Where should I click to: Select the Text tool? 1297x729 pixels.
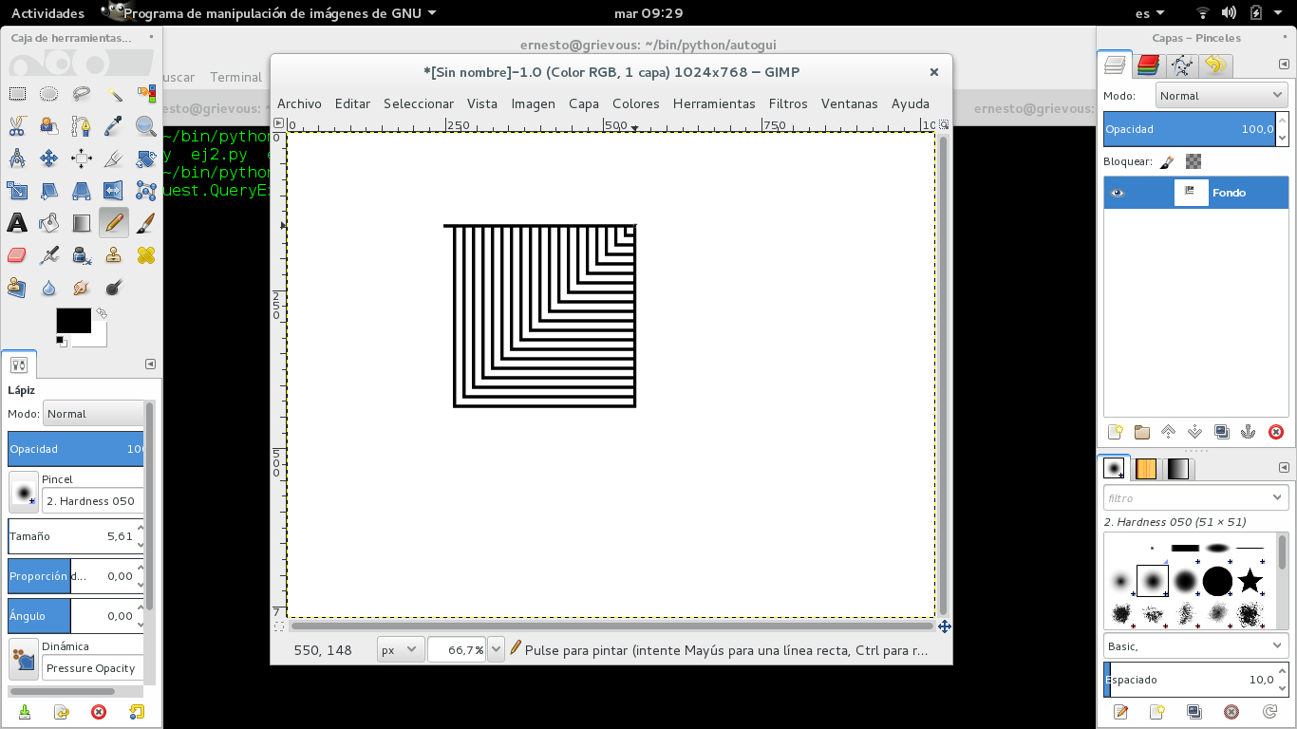[x=17, y=223]
